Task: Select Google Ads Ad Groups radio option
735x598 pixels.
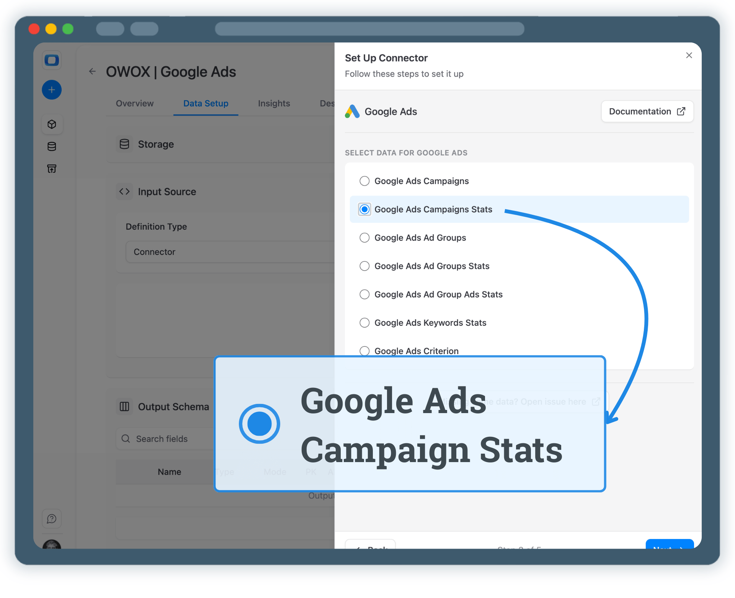Action: pyautogui.click(x=364, y=238)
